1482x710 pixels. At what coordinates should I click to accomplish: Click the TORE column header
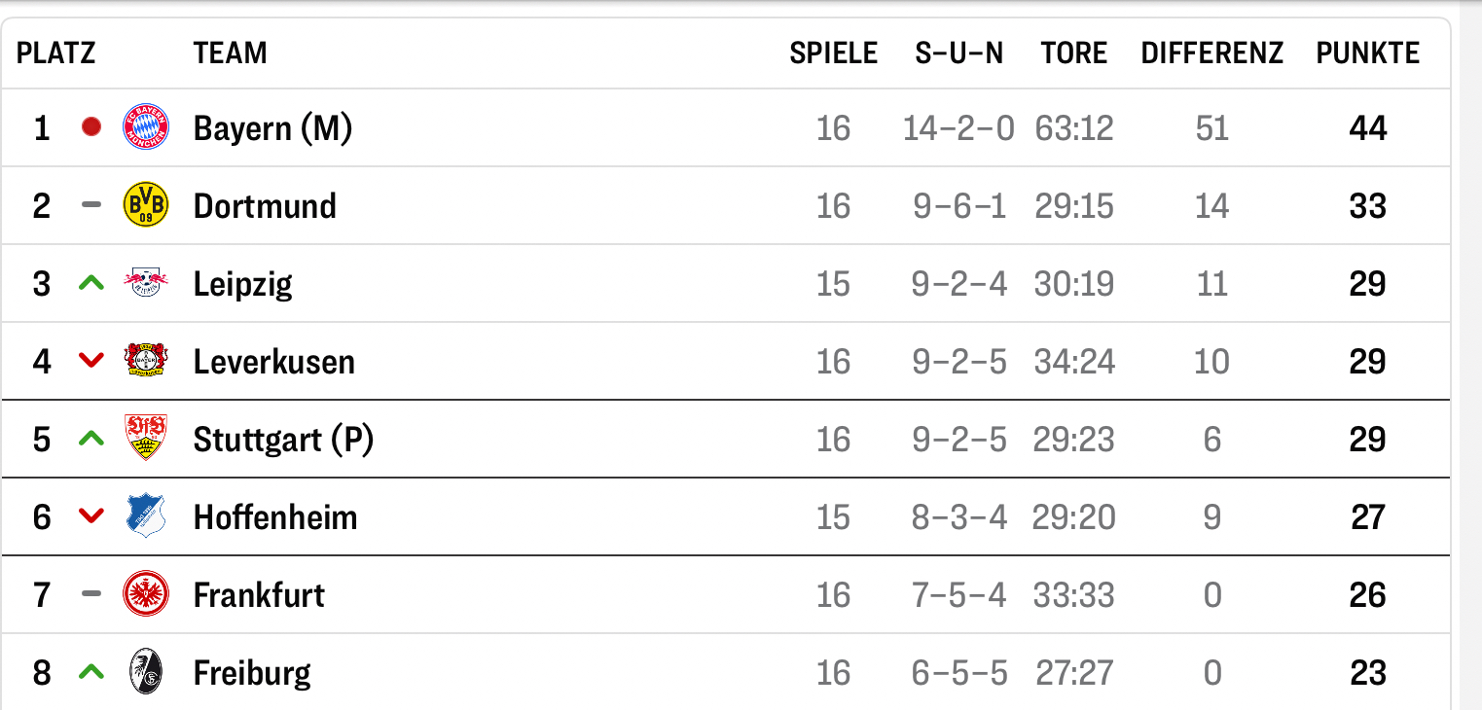[1073, 53]
